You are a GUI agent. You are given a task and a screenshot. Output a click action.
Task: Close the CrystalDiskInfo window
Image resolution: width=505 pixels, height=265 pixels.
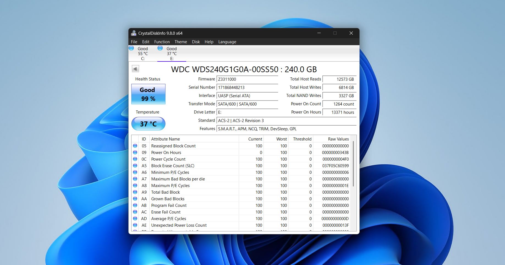(x=351, y=33)
